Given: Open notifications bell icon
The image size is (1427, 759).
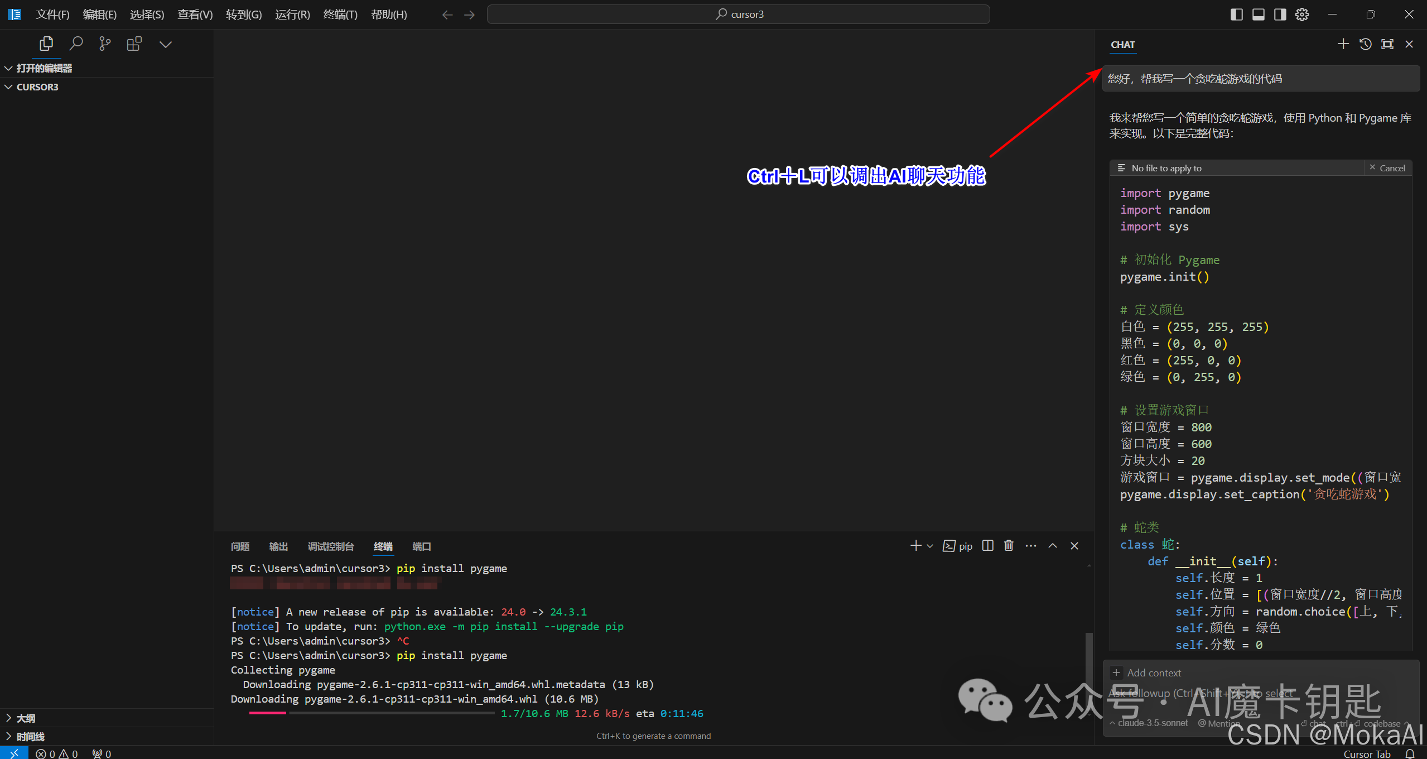Looking at the screenshot, I should (x=1410, y=753).
